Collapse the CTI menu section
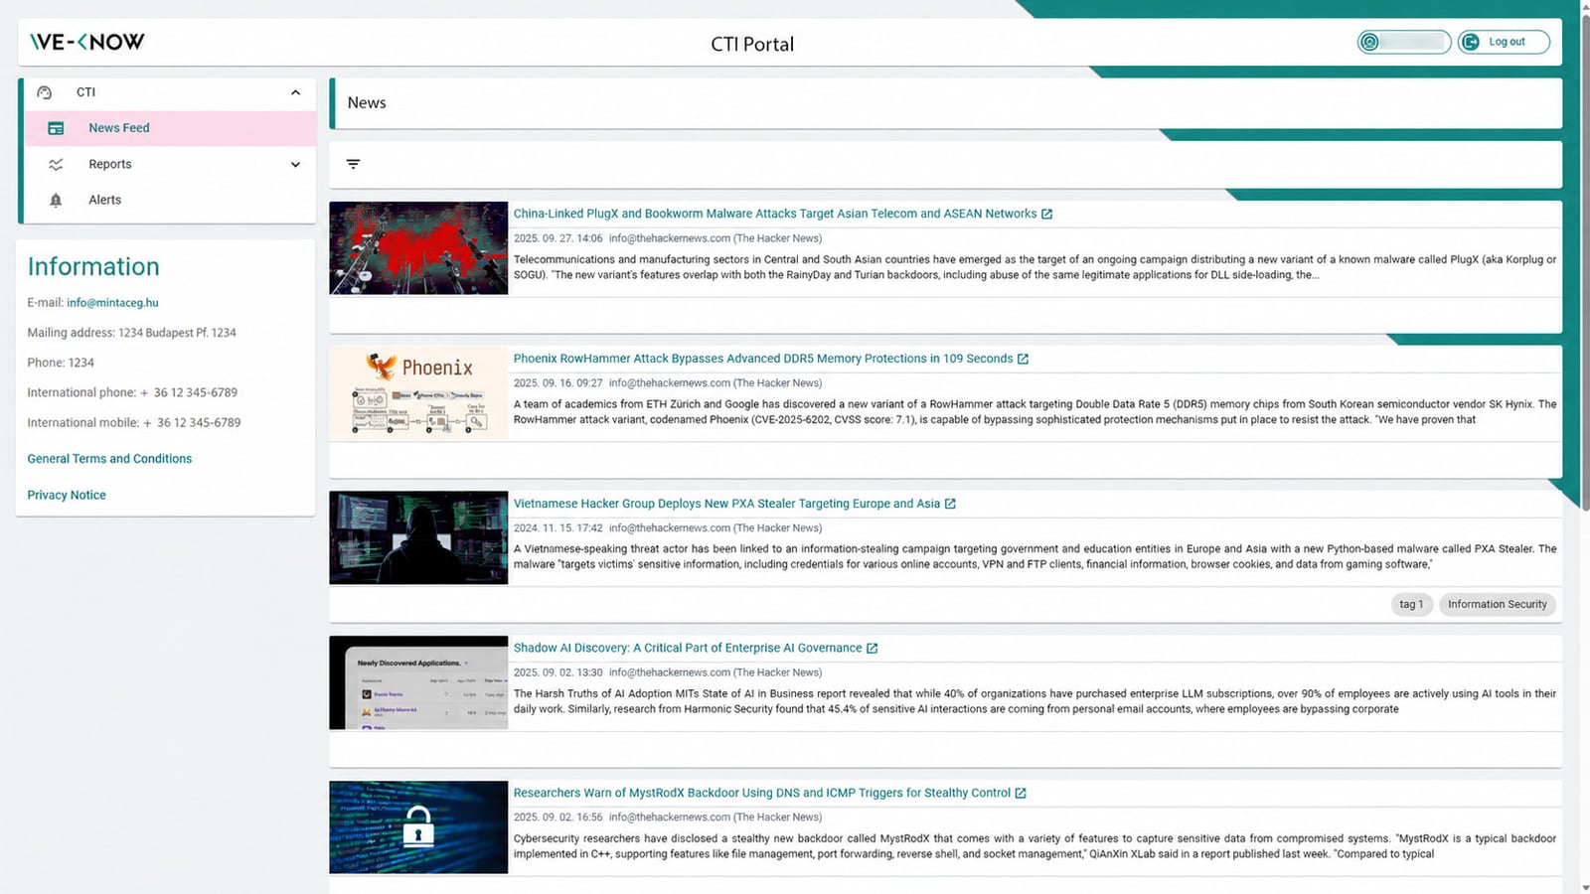 [295, 92]
